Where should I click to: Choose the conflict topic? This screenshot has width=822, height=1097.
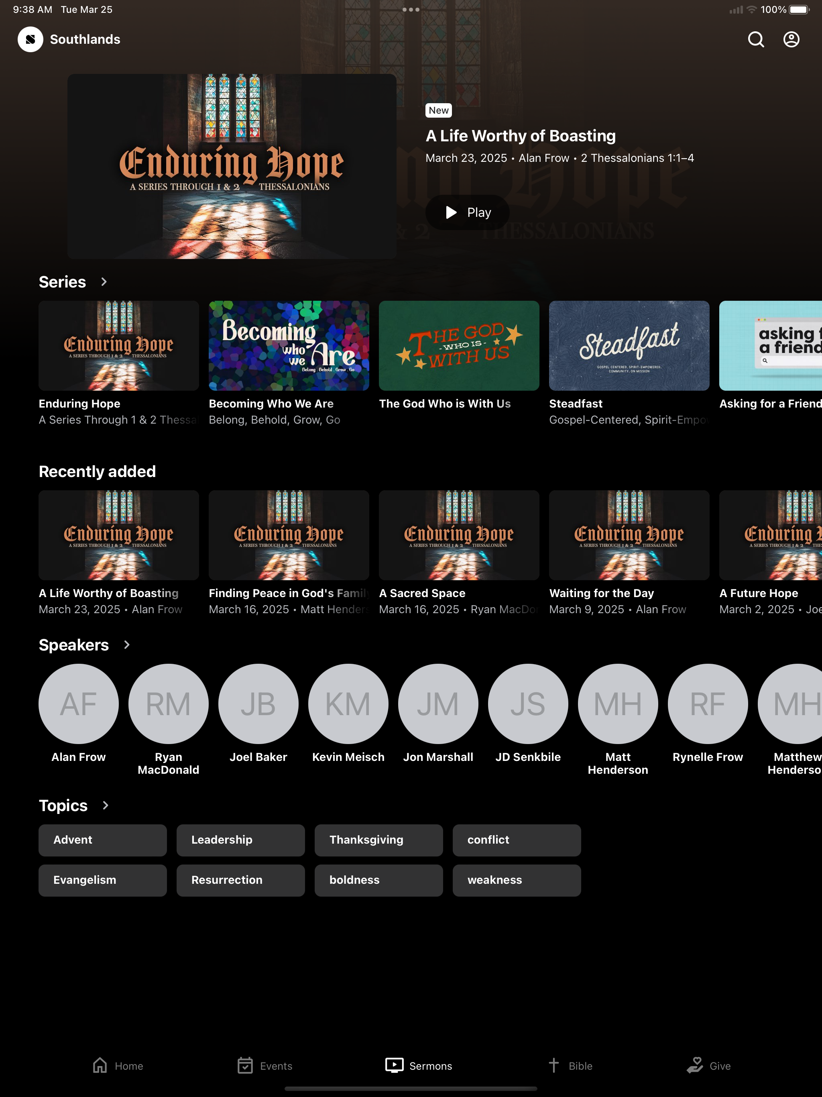click(517, 840)
